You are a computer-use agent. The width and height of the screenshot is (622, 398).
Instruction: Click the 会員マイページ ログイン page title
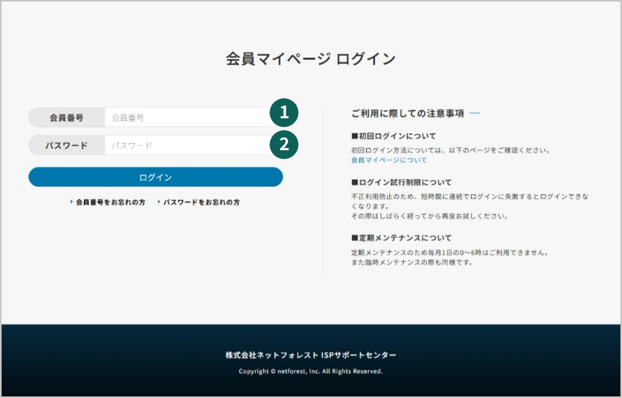click(310, 59)
